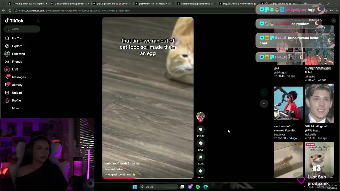Show hidden system tray icons
The image size is (340, 191).
click(x=305, y=187)
